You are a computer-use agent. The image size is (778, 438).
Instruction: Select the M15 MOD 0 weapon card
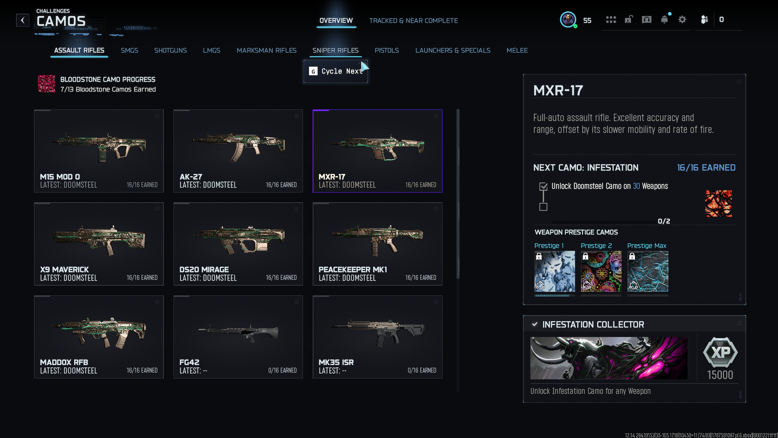tap(99, 151)
